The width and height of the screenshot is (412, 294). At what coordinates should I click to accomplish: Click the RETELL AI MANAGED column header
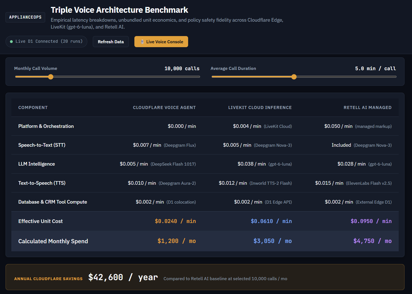[368, 108]
